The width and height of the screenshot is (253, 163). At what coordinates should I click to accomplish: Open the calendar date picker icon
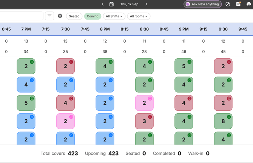pyautogui.click(x=111, y=4)
